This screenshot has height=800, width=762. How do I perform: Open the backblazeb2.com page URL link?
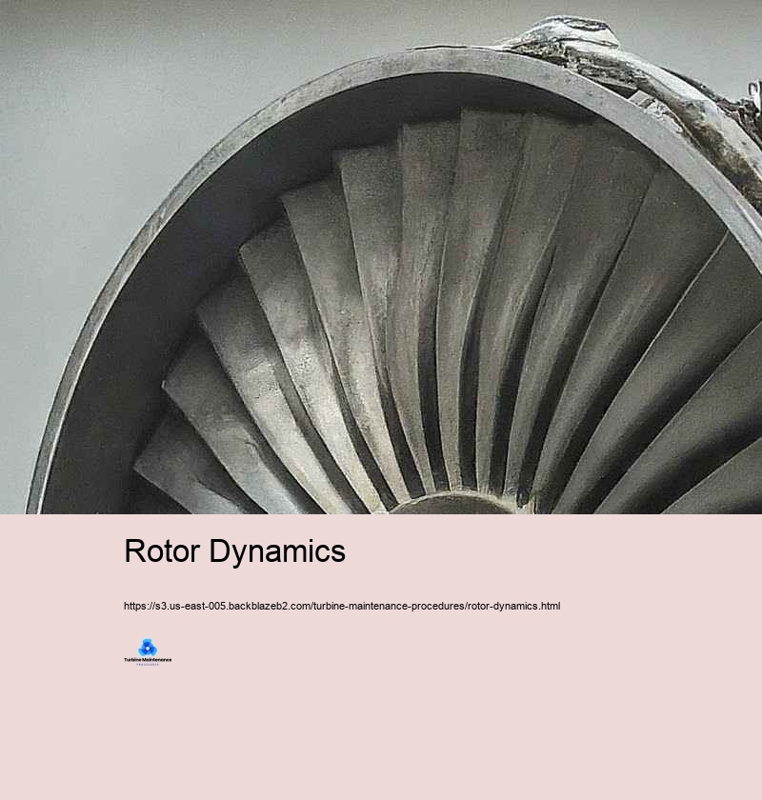pos(342,606)
